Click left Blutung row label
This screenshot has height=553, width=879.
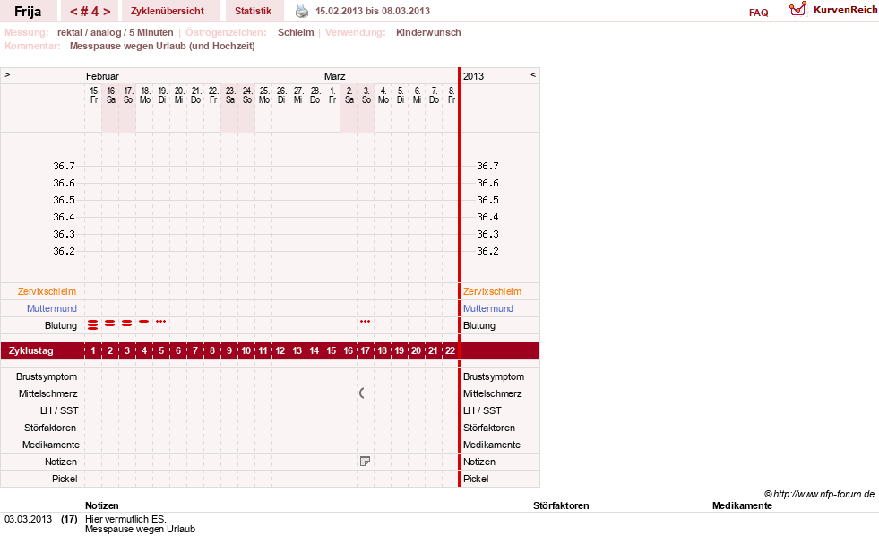click(x=61, y=325)
